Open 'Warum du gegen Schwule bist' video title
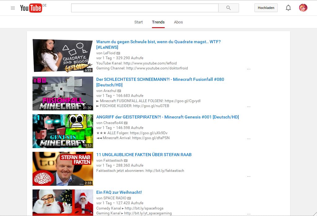Image resolution: width=317 pixels, height=216 pixels. 158,44
